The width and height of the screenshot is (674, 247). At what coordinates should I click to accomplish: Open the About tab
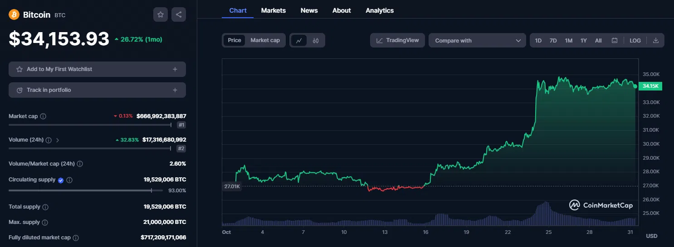pyautogui.click(x=342, y=10)
